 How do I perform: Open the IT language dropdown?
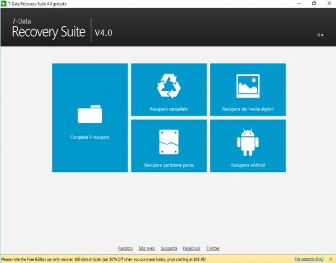click(320, 35)
